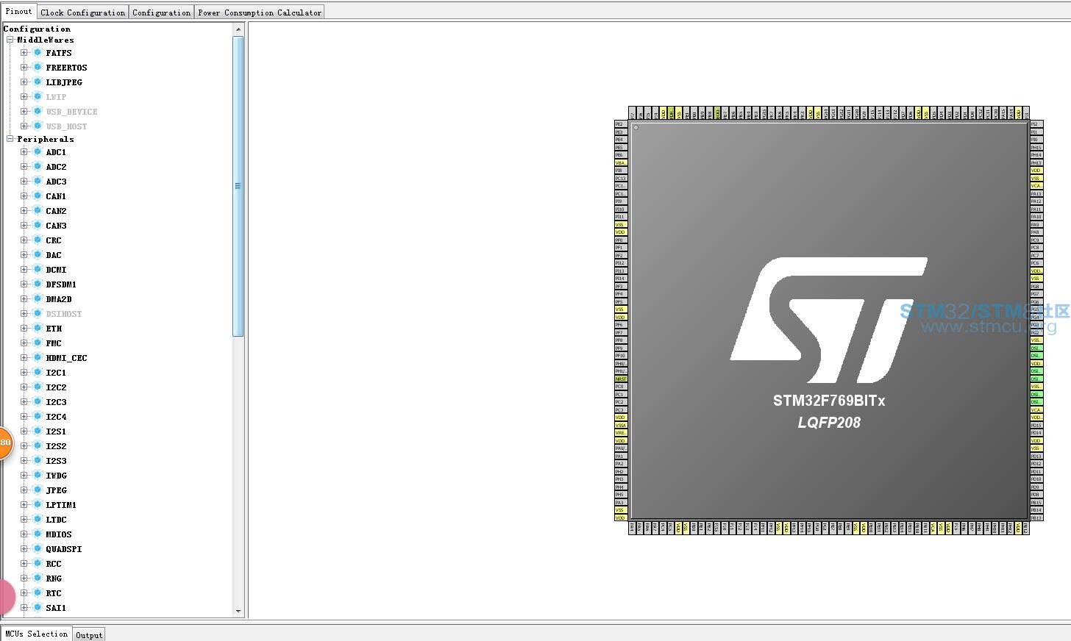Viewport: 1071px width, 641px height.
Task: Select the DSIHOST tree label
Action: (x=64, y=314)
